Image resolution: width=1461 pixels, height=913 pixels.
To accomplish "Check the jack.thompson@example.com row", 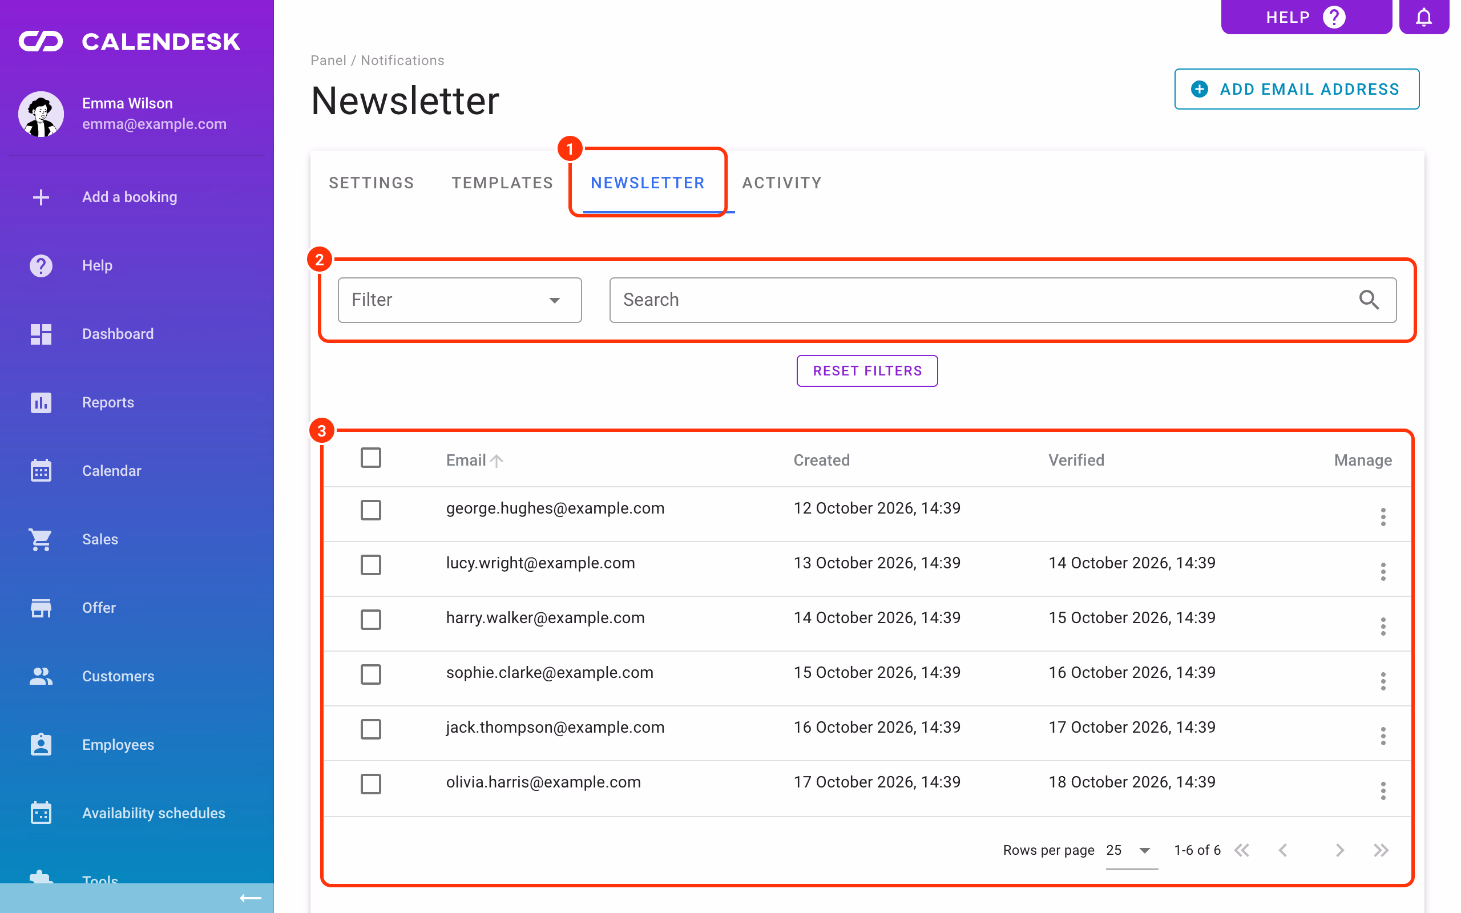I will click(371, 729).
